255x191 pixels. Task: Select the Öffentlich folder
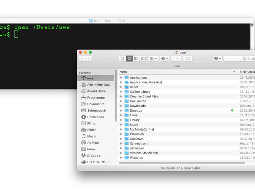[x=186, y=134]
